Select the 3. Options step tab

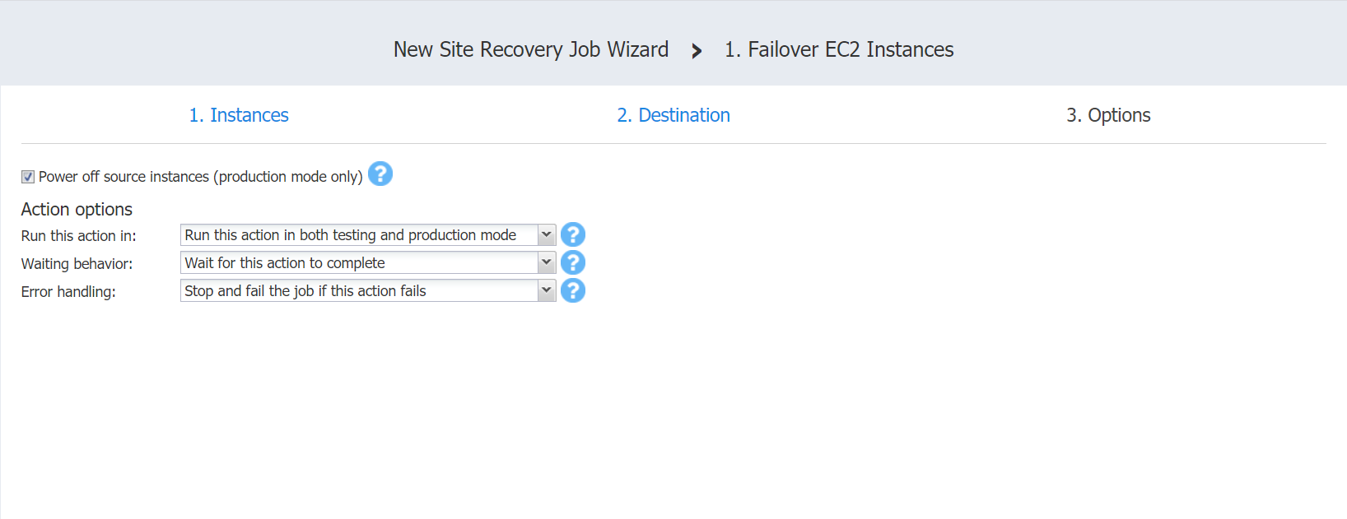(1108, 115)
